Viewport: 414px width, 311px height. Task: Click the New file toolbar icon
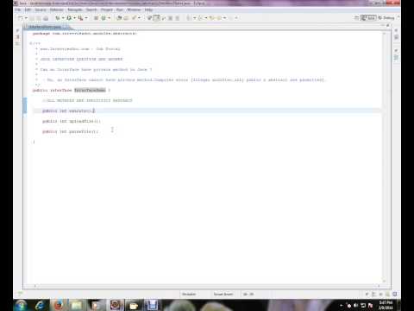point(21,18)
